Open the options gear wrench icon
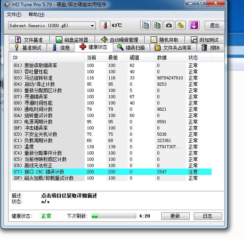The height and width of the screenshot is (239, 244). pyautogui.click(x=181, y=25)
